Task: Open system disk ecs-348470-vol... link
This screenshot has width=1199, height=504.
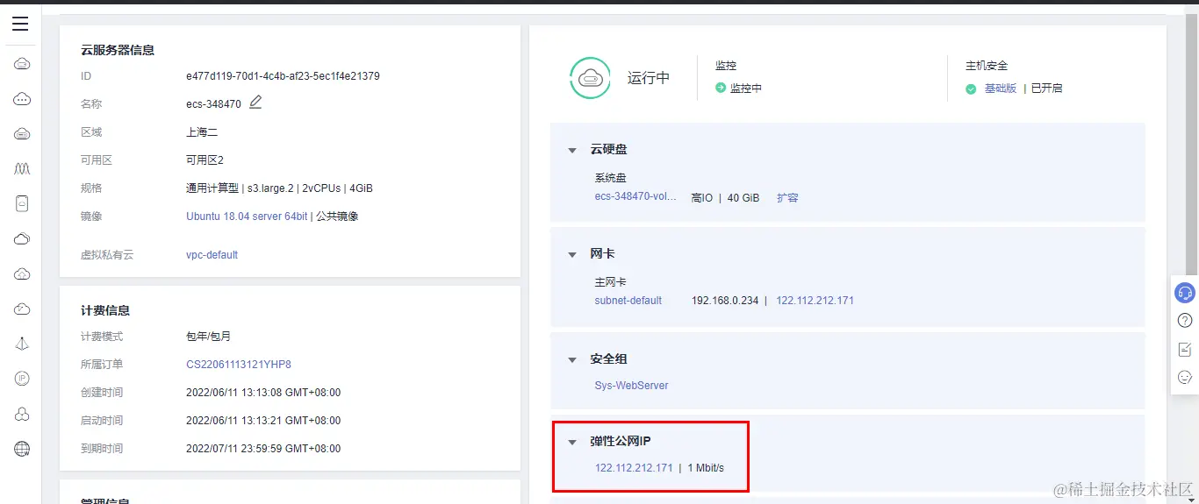Action: (635, 197)
